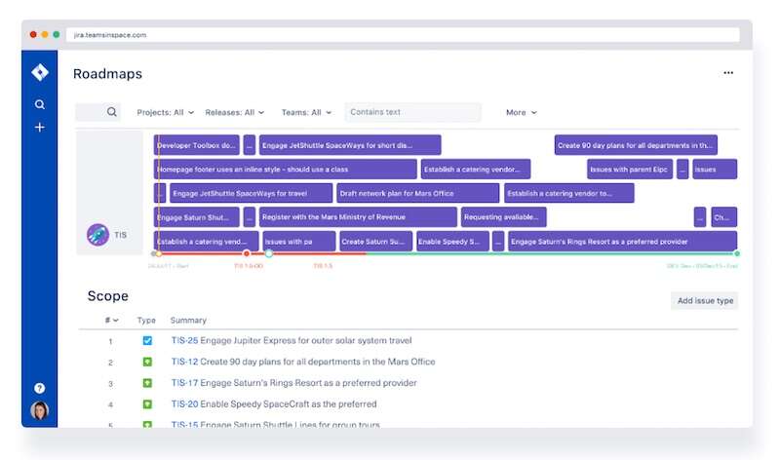Click the light blue timeline marker circle
This screenshot has height=460, width=780.
(269, 253)
